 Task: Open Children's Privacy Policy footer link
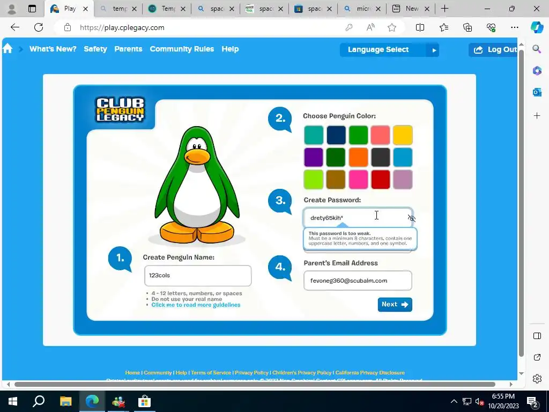click(302, 372)
